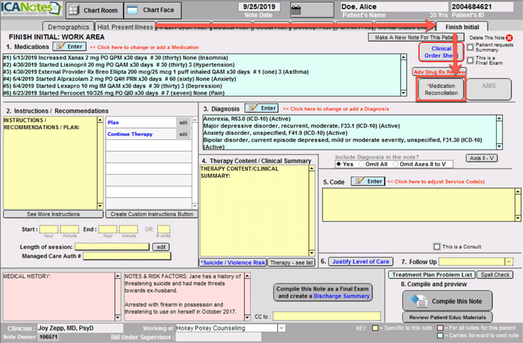Screen dimensions: 523x343
Task: Click the red Delete This Note icon
Action: pyautogui.click(x=510, y=38)
